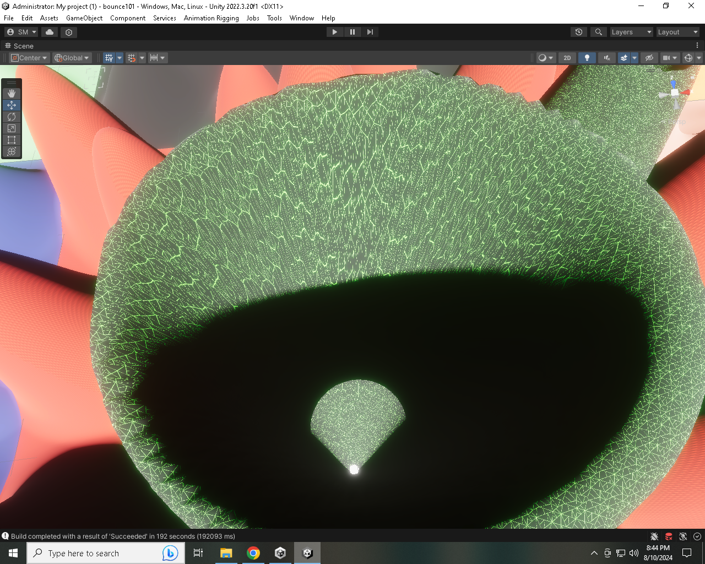Open the GameObject menu
This screenshot has height=564, width=705.
point(84,18)
